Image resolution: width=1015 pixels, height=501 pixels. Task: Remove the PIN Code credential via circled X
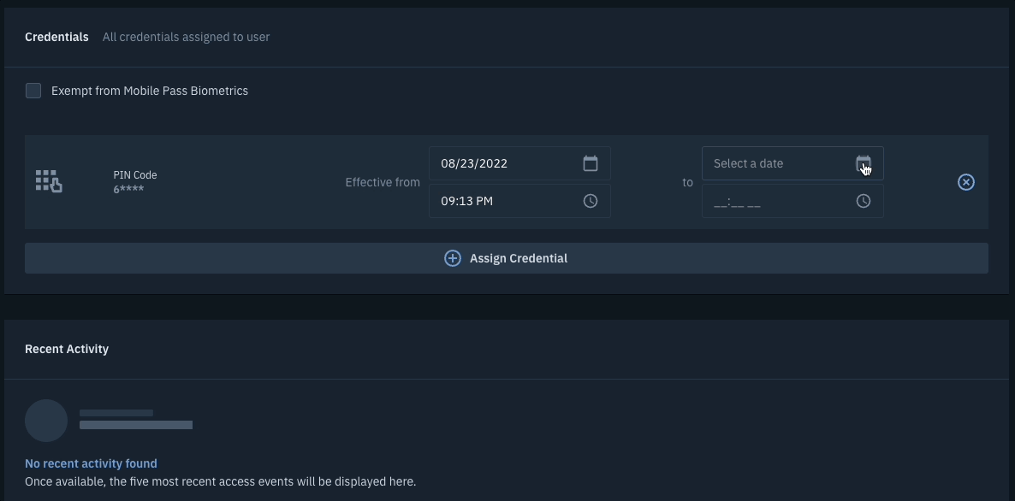[965, 181]
